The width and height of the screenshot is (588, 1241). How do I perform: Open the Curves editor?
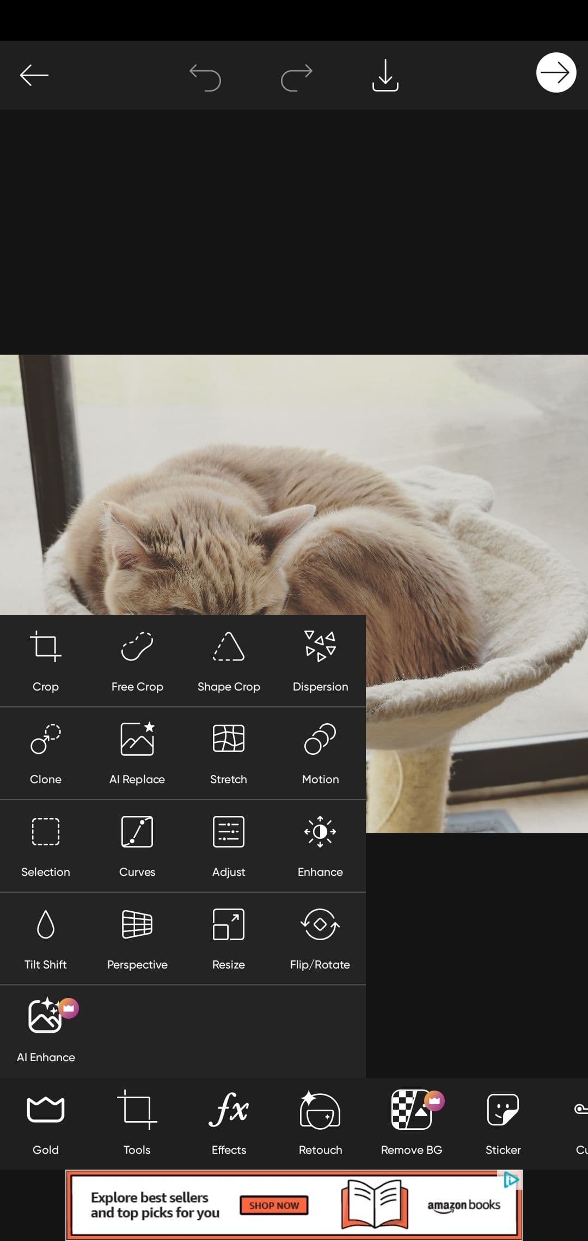coord(137,846)
